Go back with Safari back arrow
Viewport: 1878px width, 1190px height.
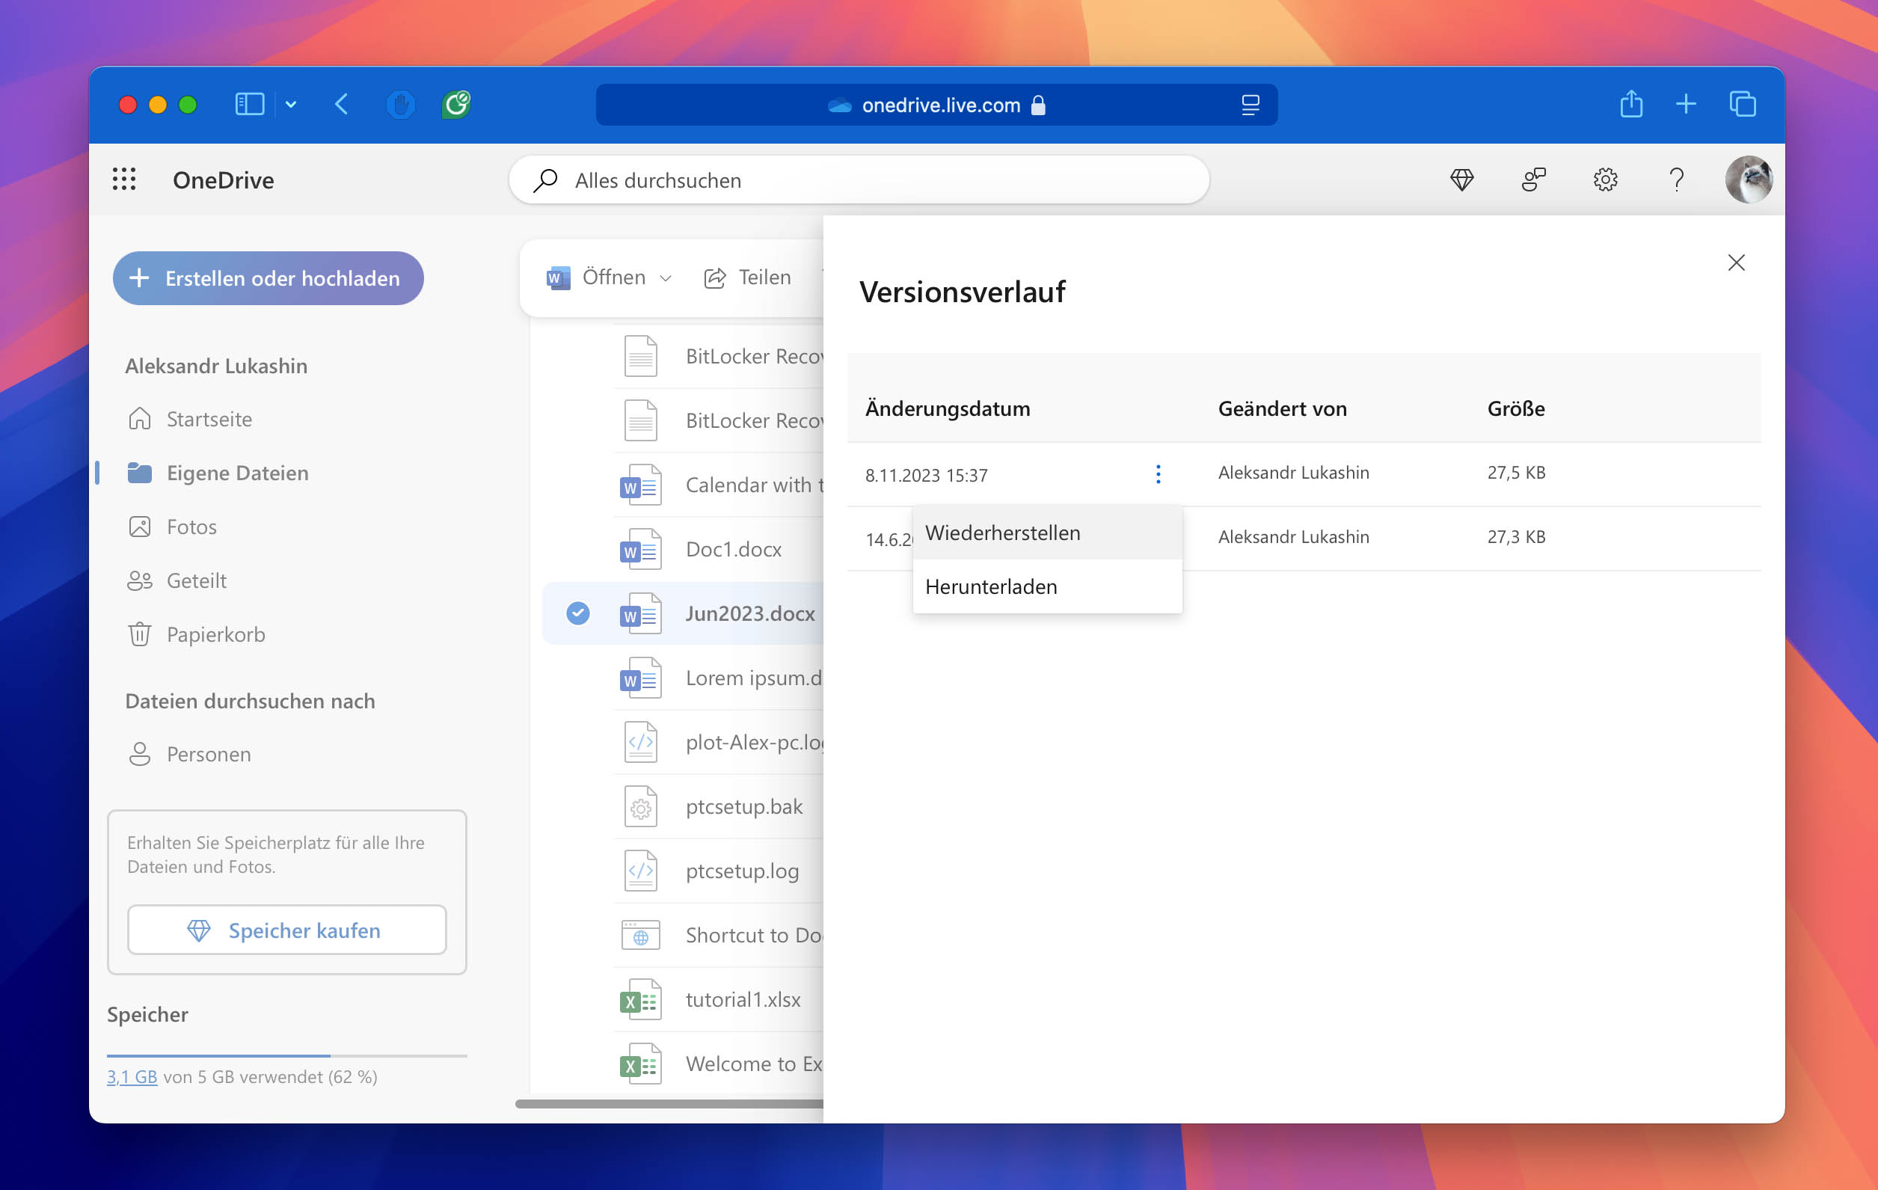tap(342, 105)
